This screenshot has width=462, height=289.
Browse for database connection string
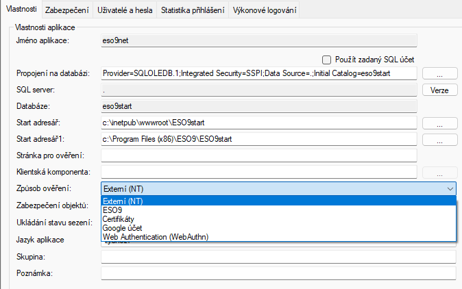[x=439, y=73]
